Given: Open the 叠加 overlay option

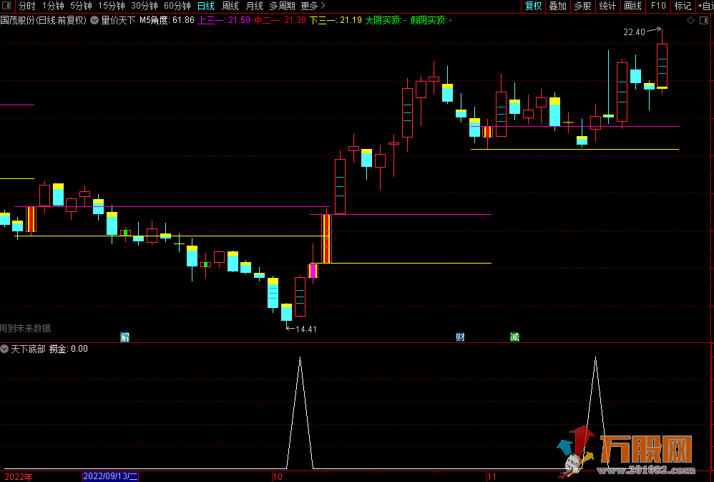Looking at the screenshot, I should point(558,6).
